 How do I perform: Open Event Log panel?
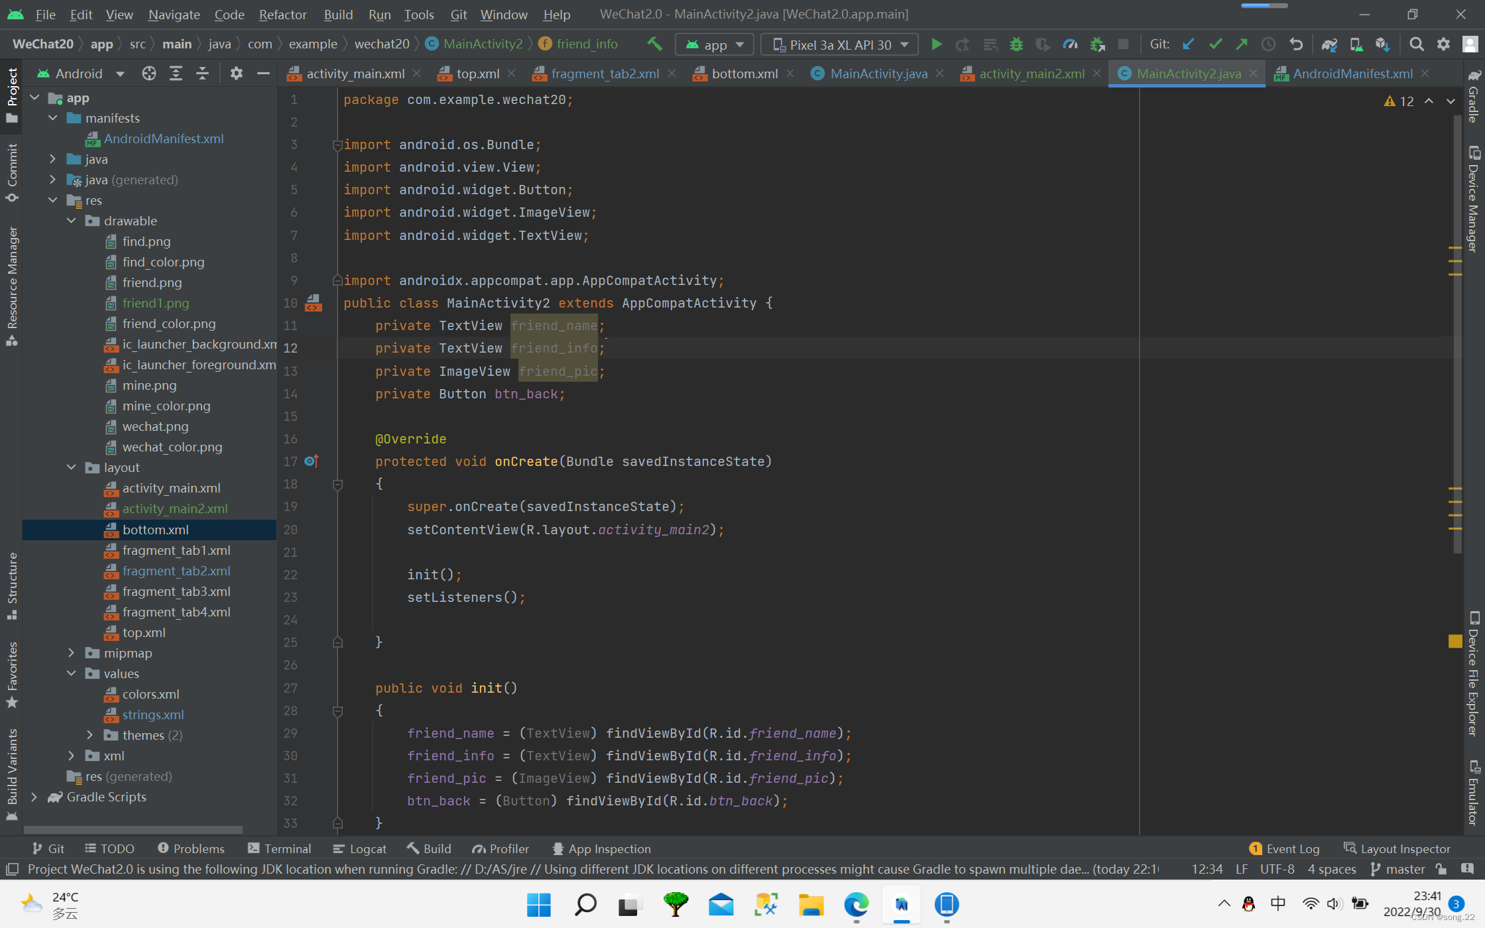pyautogui.click(x=1284, y=848)
